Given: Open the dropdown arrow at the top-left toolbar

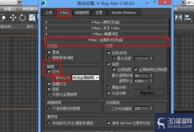Looking at the screenshot, I should [x=20, y=2].
